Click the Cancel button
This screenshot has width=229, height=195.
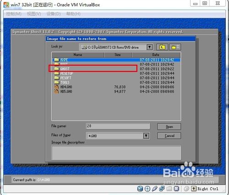169,136
